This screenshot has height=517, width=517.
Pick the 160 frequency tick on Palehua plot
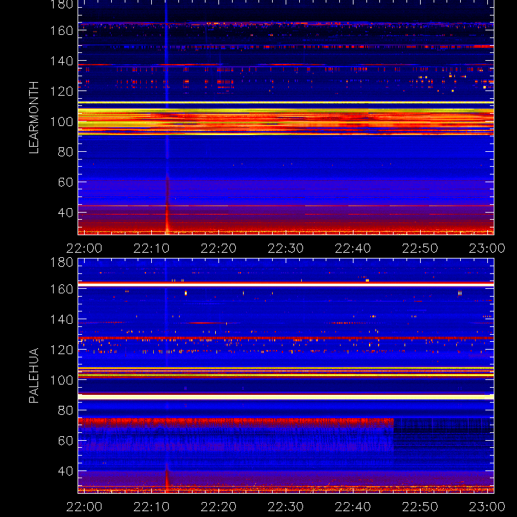(61, 290)
